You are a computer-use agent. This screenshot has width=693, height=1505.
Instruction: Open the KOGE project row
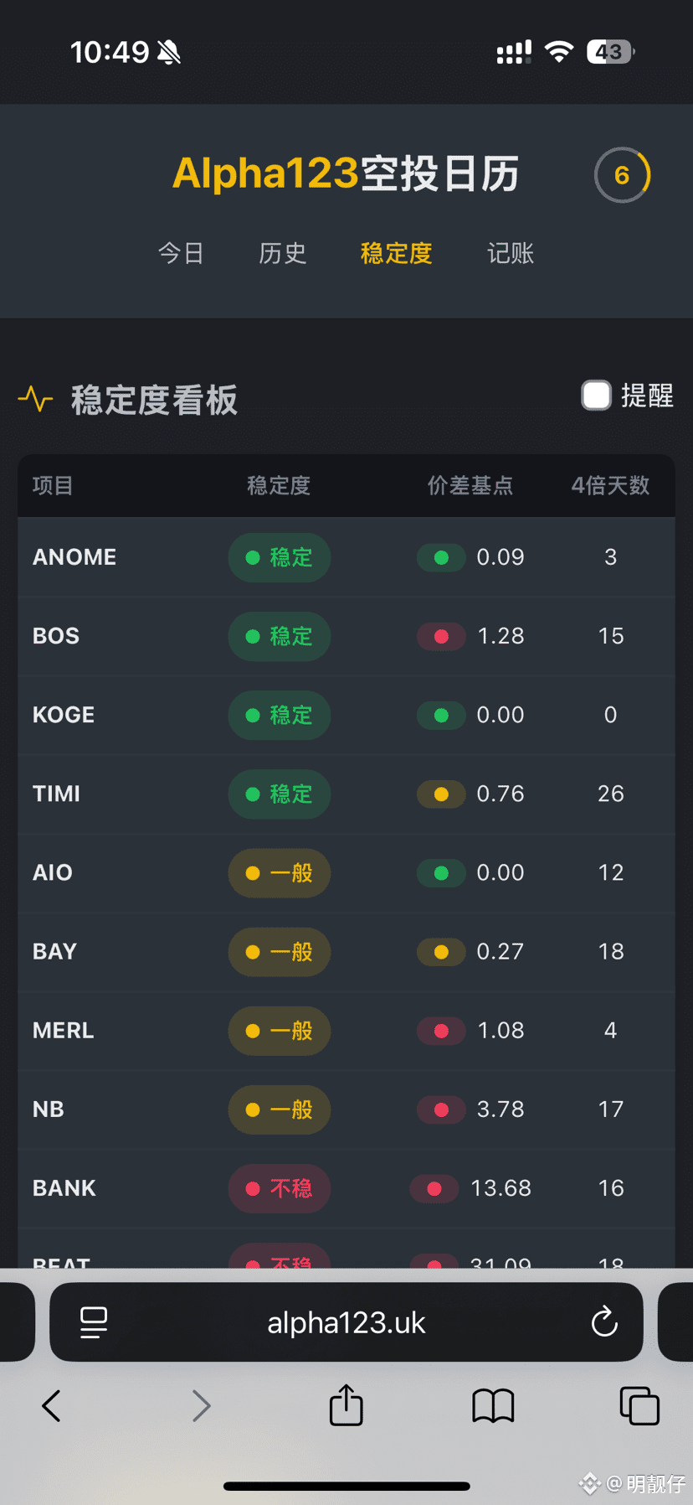[64, 715]
